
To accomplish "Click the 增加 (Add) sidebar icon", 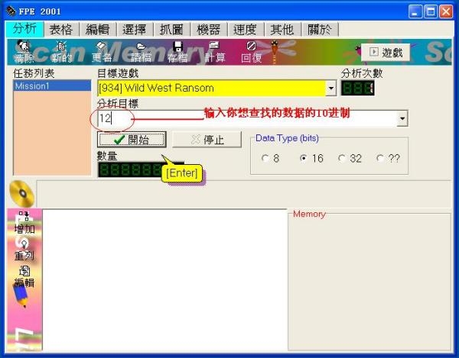I will pos(24,223).
